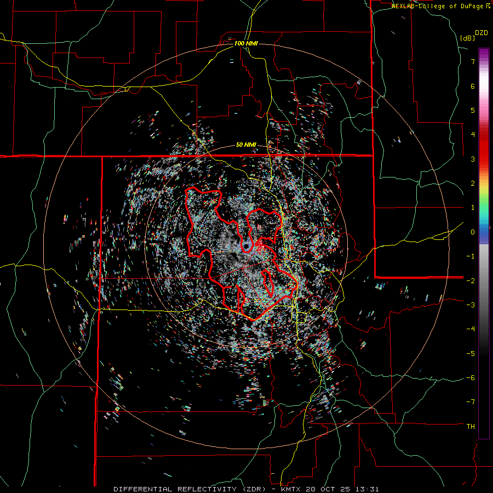Click the 5 value on the color scale
Screen dimensions: 493x493
coord(473,110)
